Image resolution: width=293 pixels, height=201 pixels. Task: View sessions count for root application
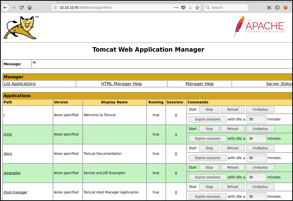[176, 115]
